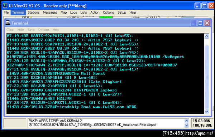Viewport: 215px width, 137px height.
Task: Select Clear in the Terminal toolbar
Action: pos(10,30)
